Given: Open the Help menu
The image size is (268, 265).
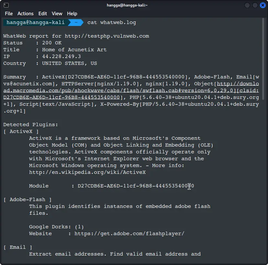Looking at the screenshot, I should click(x=72, y=14).
